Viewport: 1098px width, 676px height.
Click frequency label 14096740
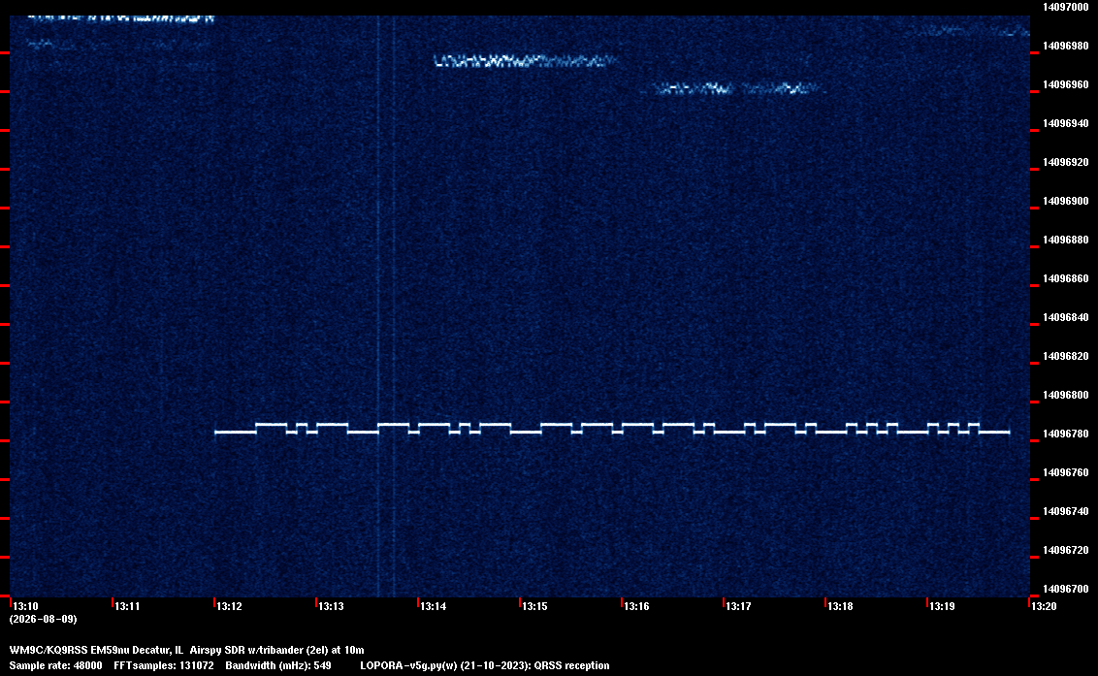point(1066,511)
